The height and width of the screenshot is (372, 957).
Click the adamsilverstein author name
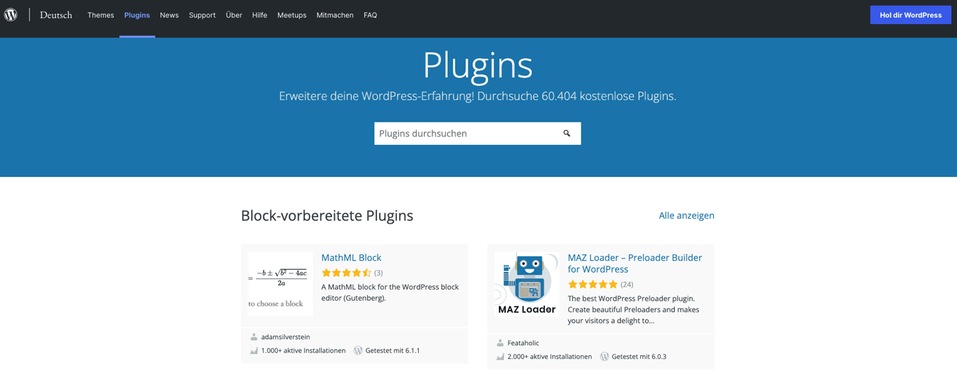[285, 337]
